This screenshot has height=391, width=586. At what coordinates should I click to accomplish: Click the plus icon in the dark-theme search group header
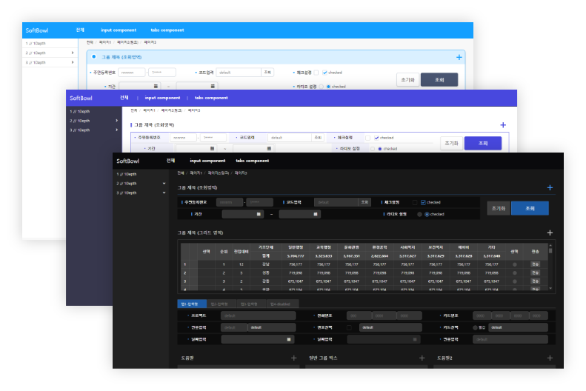pos(550,188)
